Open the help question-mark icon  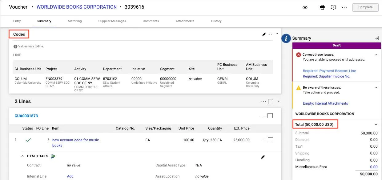pyautogui.click(x=333, y=7)
